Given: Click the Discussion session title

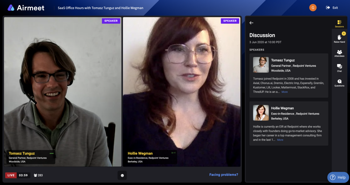Looking at the screenshot, I should [x=262, y=35].
